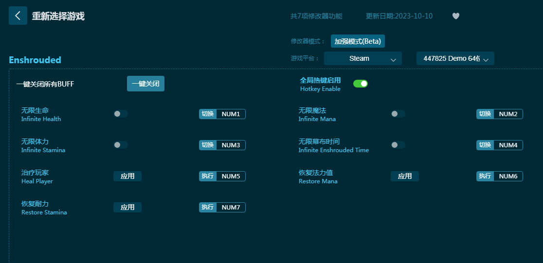Edit the NUM2 hotkey binding
The image size is (543, 263).
coord(508,114)
